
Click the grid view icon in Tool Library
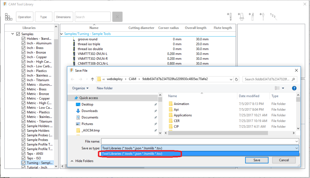click(x=8, y=17)
